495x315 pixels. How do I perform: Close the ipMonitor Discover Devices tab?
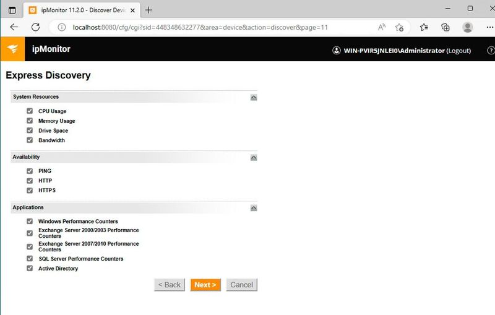pos(132,10)
